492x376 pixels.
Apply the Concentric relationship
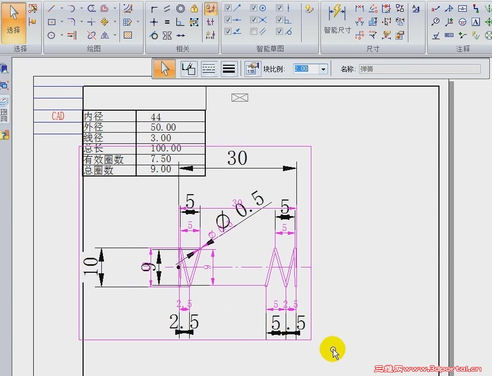(181, 9)
